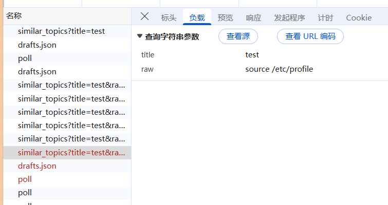Screen dimensions: 388x205
Task: Collapse the 查询字符串参数 section
Action: 140,36
